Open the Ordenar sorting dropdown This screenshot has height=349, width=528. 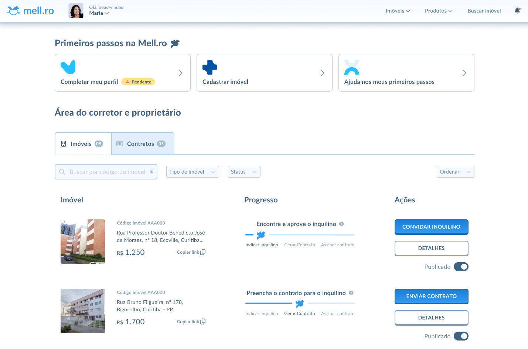(x=455, y=172)
